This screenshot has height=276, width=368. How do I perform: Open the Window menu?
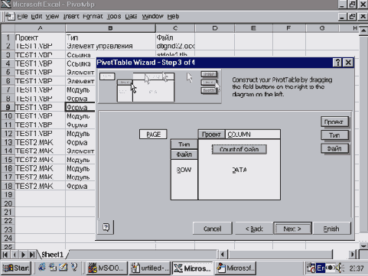[152, 17]
